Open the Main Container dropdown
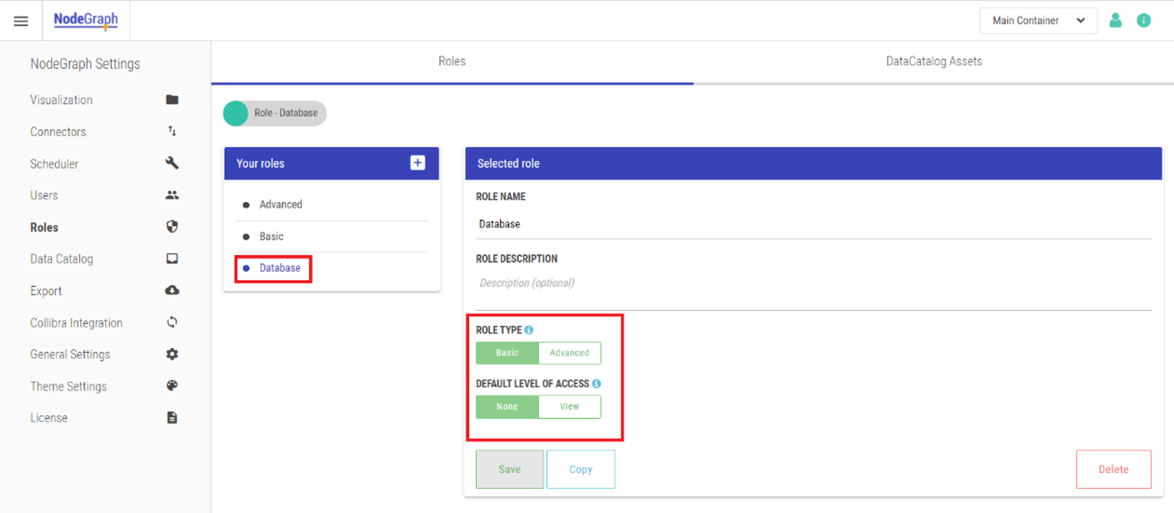 tap(1038, 21)
